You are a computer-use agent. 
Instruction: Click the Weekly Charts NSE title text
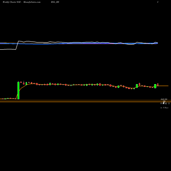[x=12, y=2]
